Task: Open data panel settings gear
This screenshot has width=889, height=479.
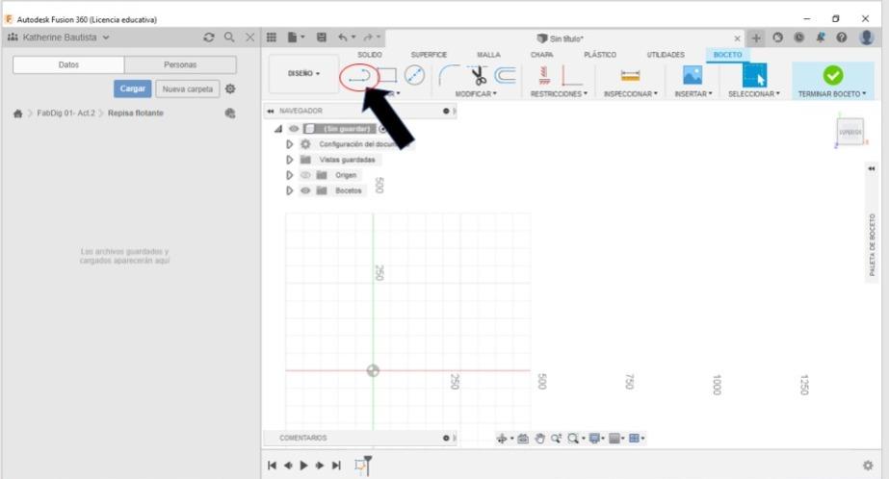Action: pos(230,88)
